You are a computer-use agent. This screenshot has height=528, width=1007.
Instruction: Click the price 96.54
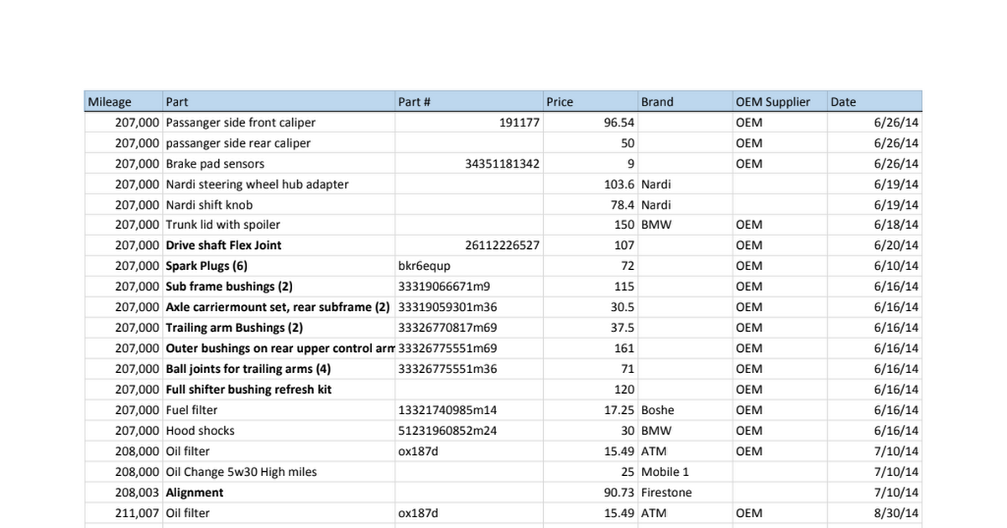[x=591, y=122]
